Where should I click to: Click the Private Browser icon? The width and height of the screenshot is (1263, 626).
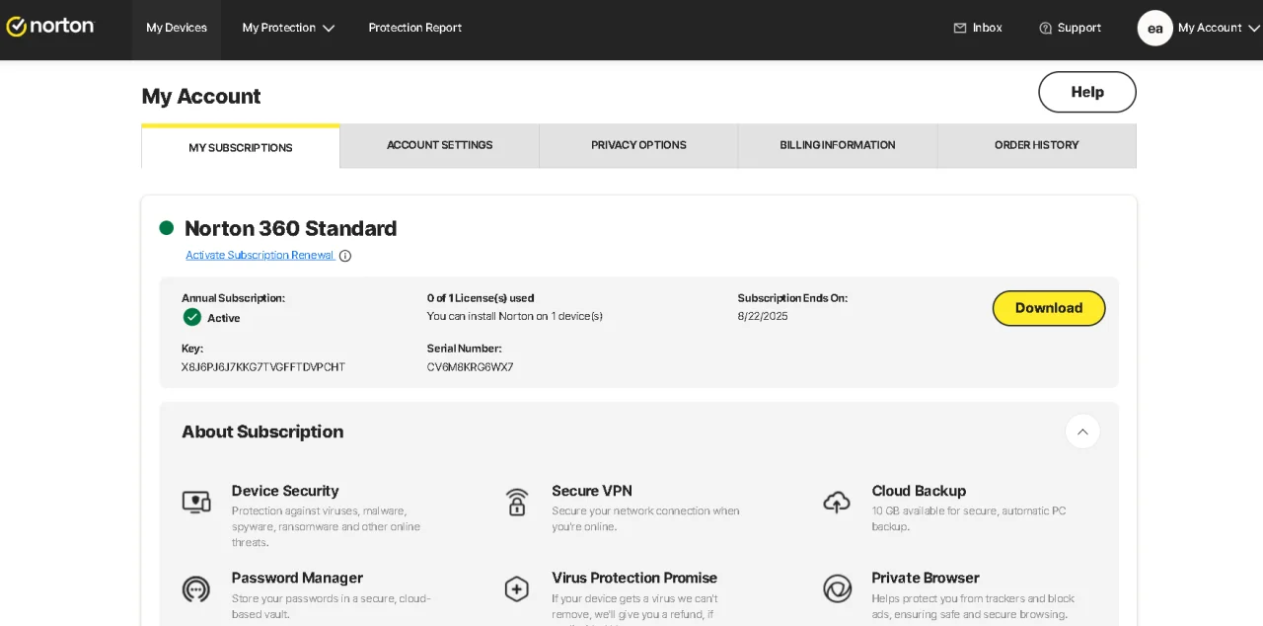[837, 589]
